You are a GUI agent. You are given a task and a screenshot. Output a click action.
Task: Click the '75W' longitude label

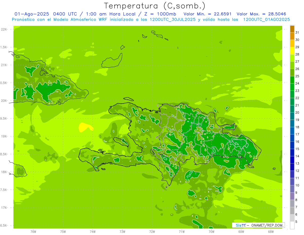63,231
